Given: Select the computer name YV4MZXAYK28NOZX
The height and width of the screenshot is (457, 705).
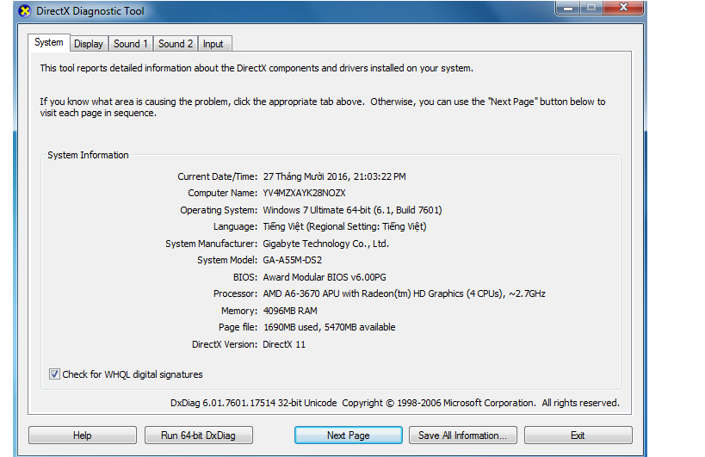Looking at the screenshot, I should click(x=305, y=193).
